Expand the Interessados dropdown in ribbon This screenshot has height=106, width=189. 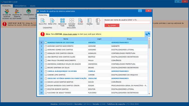(28, 12)
